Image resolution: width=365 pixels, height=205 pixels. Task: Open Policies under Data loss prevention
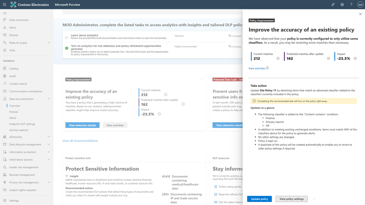(14, 112)
